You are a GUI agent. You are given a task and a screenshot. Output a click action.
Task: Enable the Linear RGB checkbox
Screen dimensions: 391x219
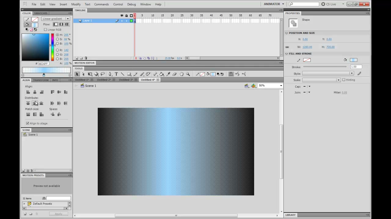(46, 30)
